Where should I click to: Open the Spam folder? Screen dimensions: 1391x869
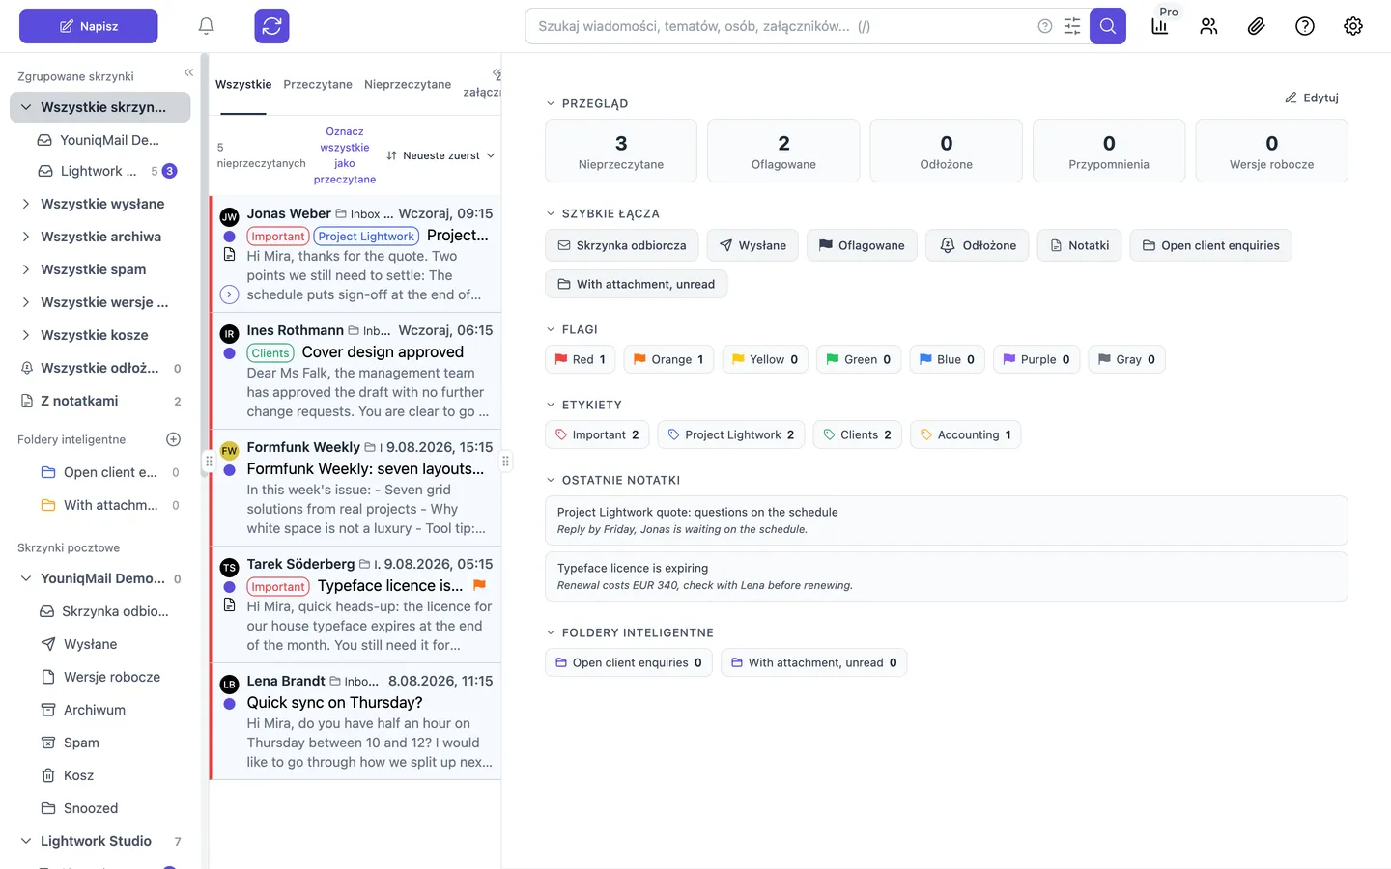coord(81,743)
